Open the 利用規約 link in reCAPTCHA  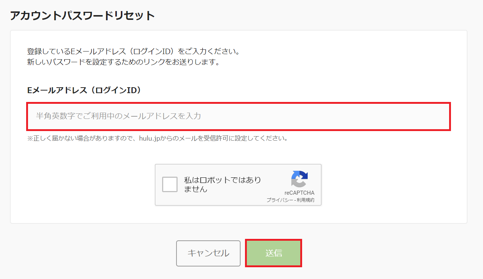pyautogui.click(x=307, y=200)
